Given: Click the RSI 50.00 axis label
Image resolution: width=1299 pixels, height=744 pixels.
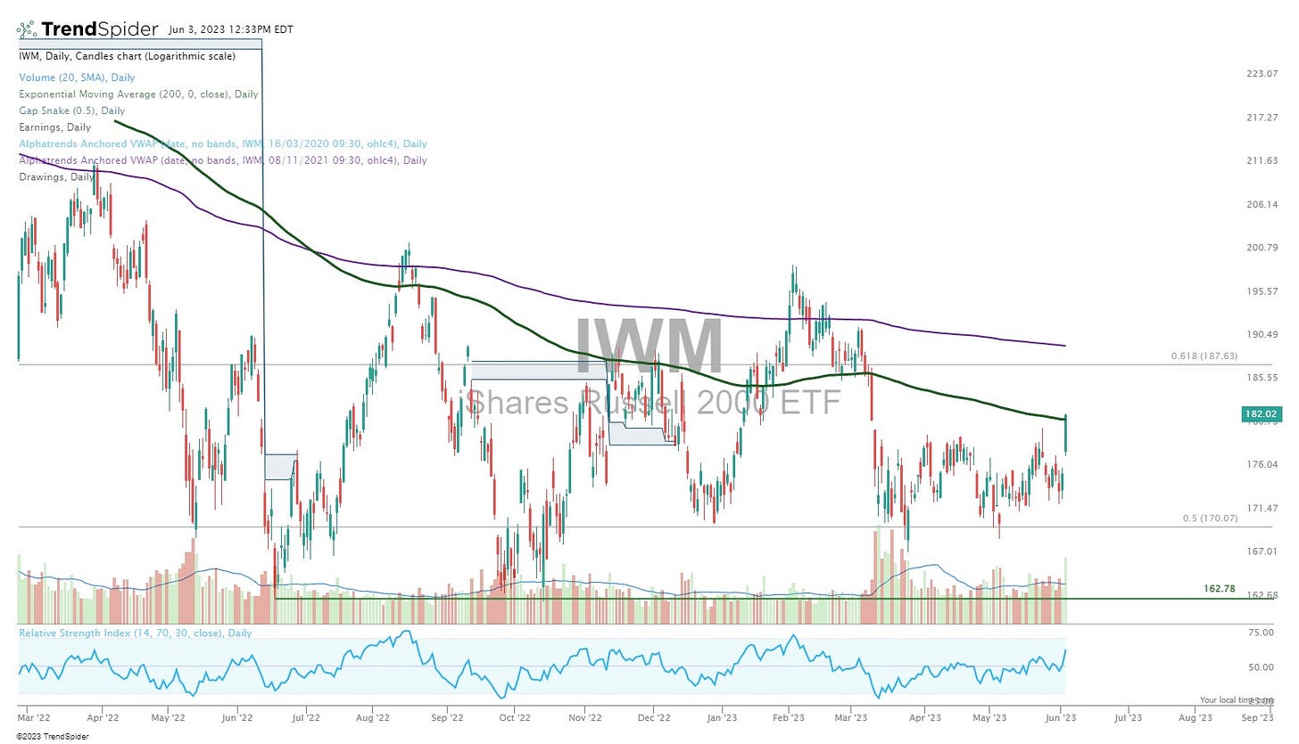Looking at the screenshot, I should 1261,667.
